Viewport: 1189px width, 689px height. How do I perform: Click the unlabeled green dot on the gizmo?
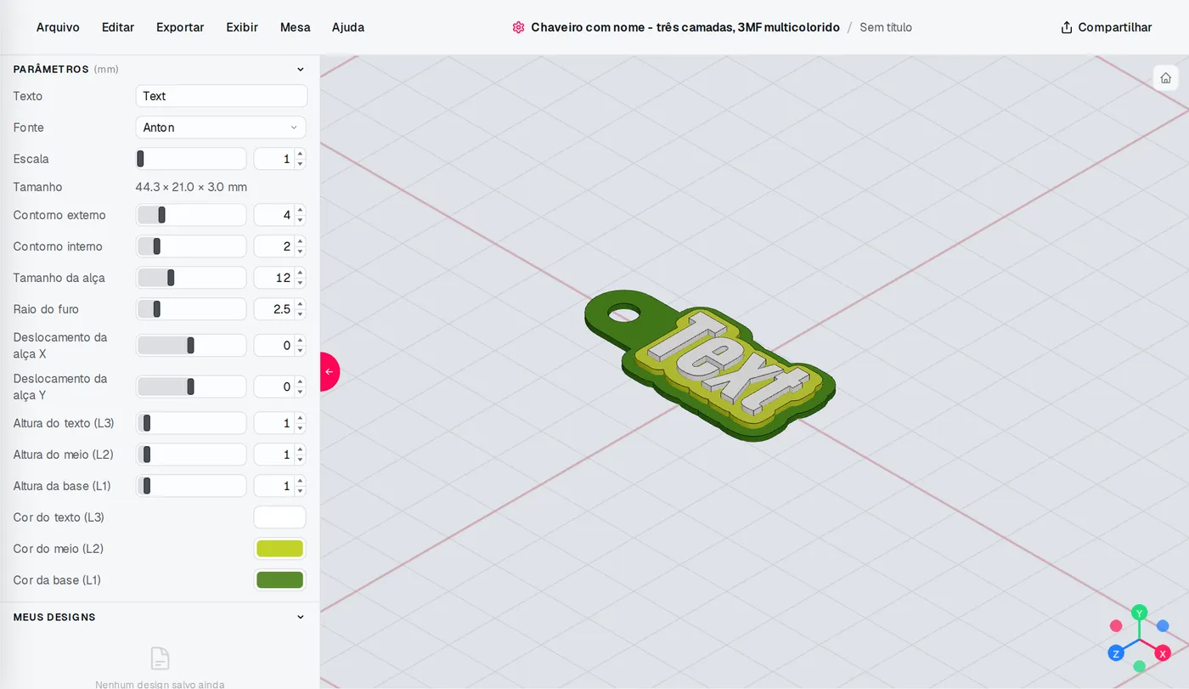pos(1140,667)
